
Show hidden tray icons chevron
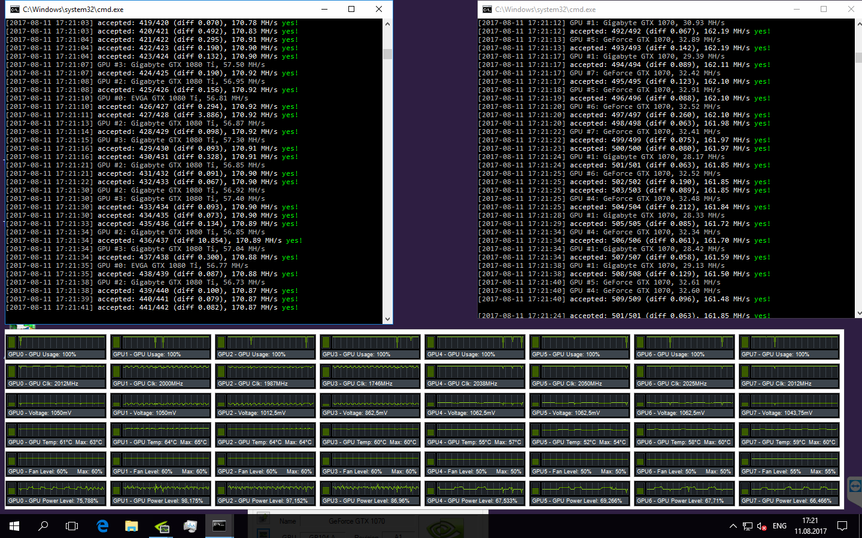coord(733,526)
